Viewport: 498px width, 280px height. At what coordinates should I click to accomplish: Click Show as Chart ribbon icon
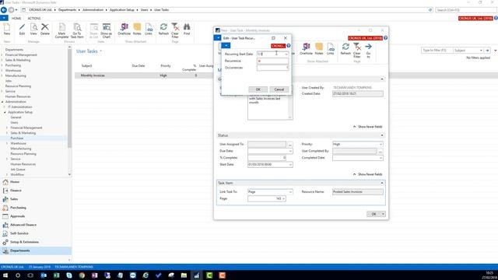click(106, 30)
